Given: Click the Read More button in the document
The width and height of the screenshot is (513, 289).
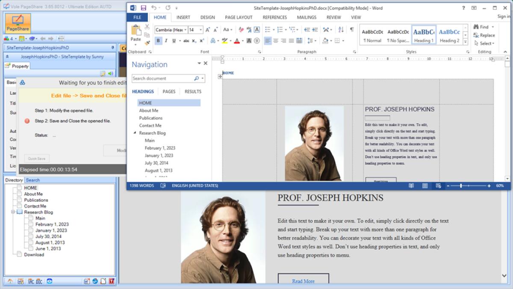Looking at the screenshot, I should [303, 281].
